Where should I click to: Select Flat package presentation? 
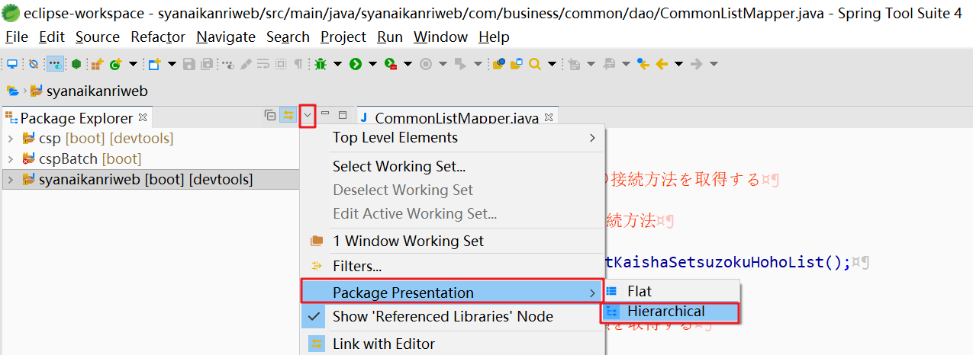(671, 291)
